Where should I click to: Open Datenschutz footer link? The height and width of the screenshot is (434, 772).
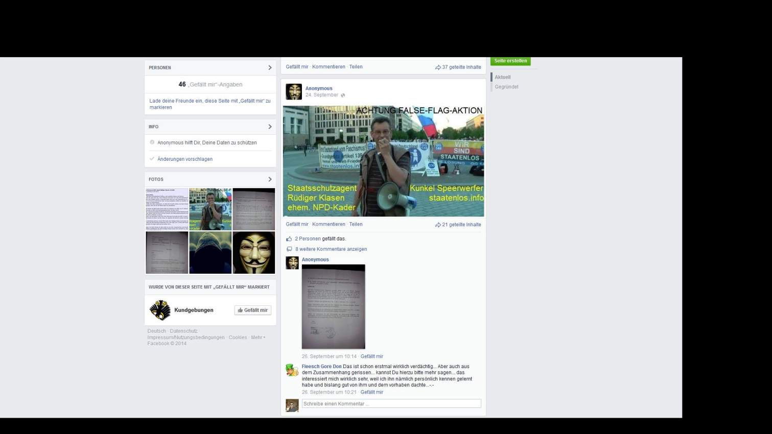tap(183, 331)
